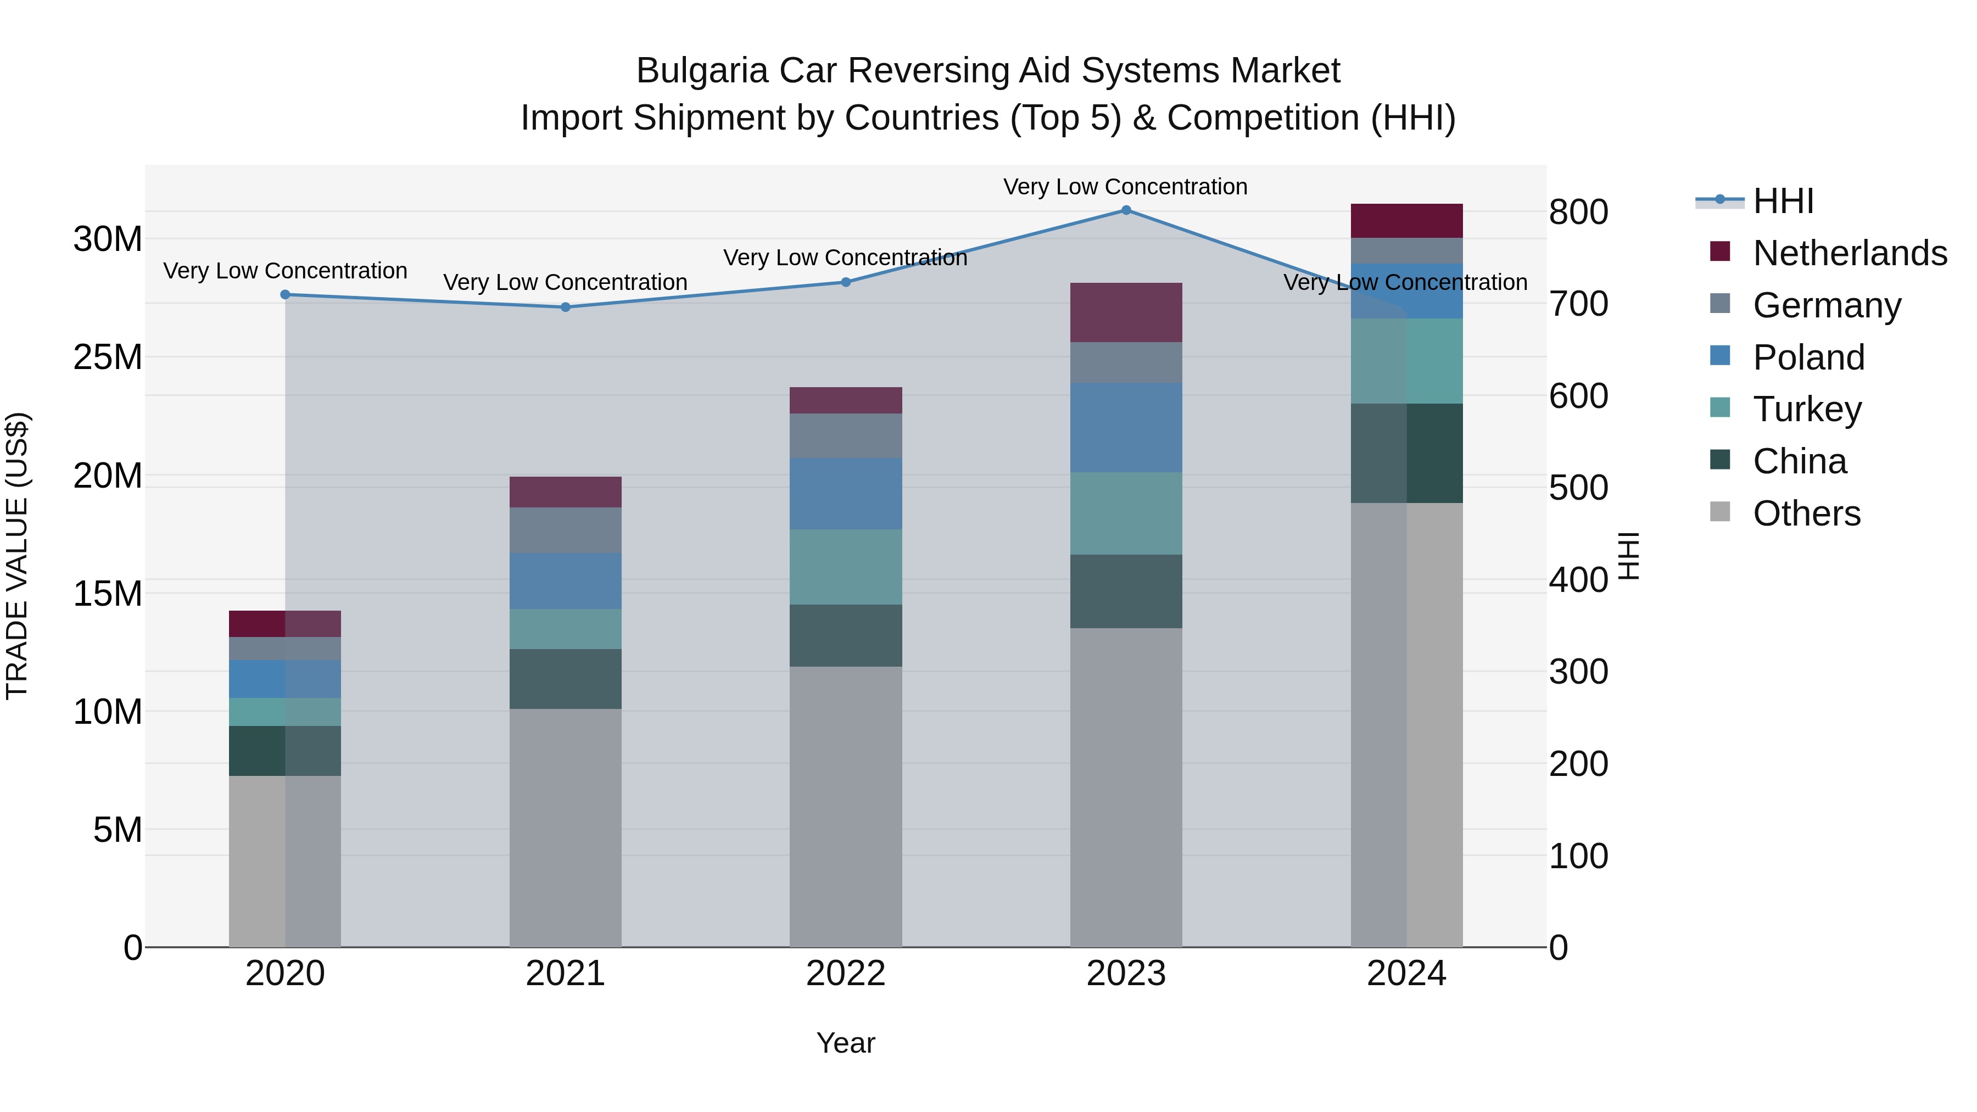
Task: Click the 2023 Netherlands bar segment
Action: tap(1127, 312)
